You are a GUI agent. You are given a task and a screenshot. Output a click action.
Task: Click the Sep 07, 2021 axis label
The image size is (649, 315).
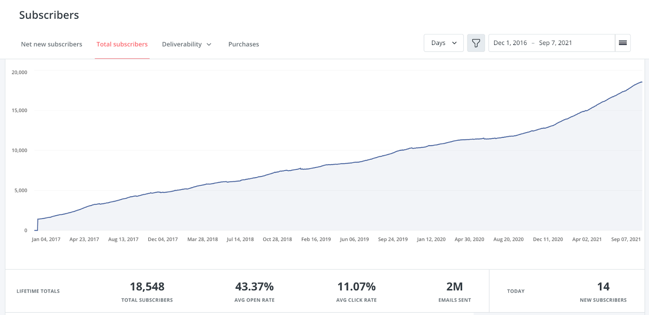tap(626, 239)
